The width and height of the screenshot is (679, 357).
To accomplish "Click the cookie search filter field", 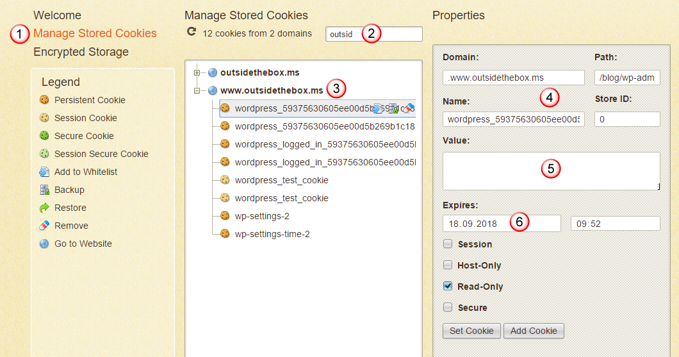I will click(343, 34).
